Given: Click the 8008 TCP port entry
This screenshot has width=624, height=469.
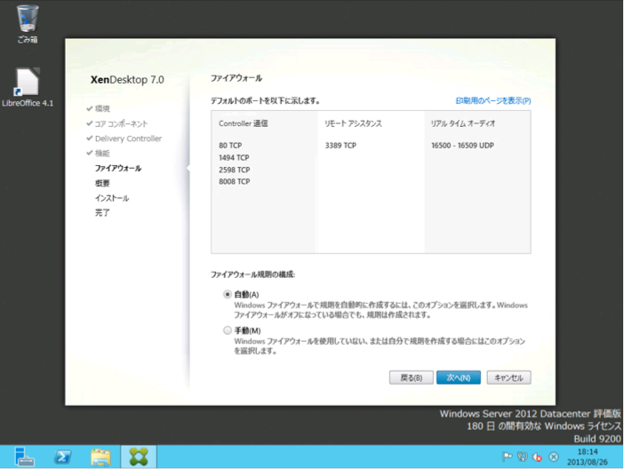Looking at the screenshot, I should [x=235, y=181].
